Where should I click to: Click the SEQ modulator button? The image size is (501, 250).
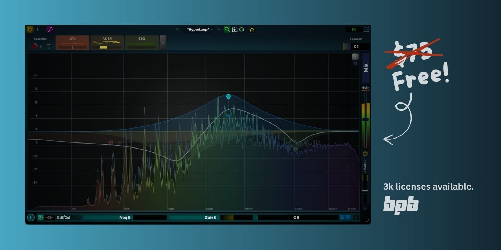tap(142, 42)
